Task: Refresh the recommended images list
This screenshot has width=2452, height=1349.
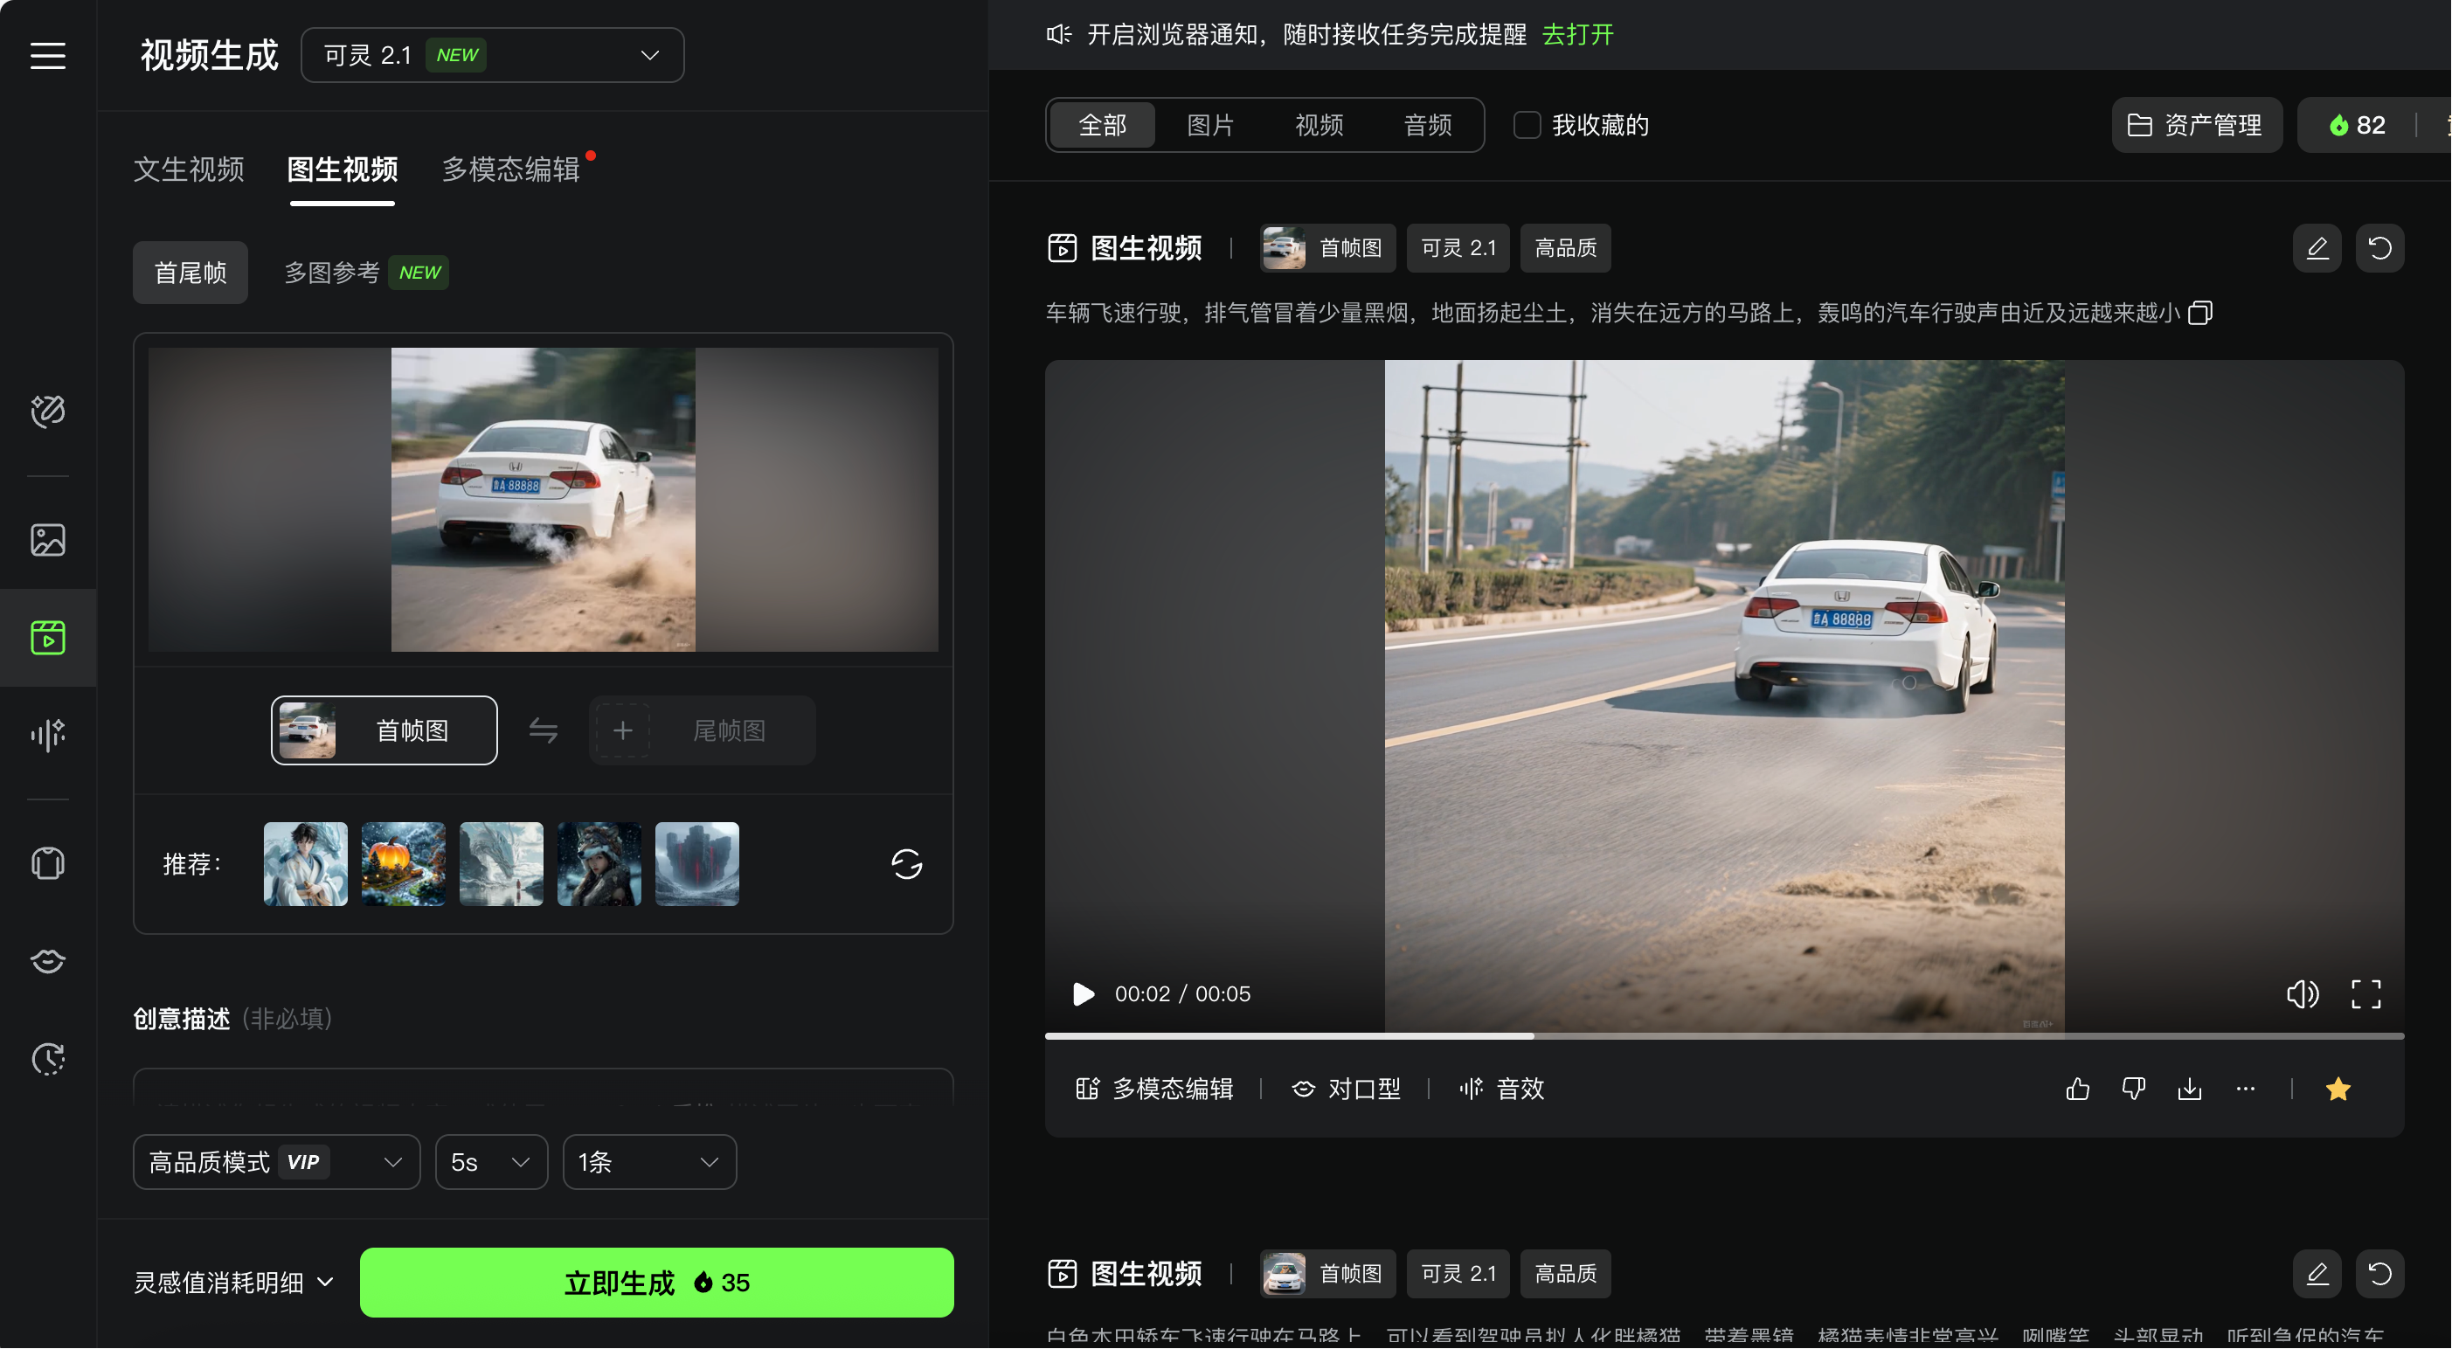Action: click(906, 864)
